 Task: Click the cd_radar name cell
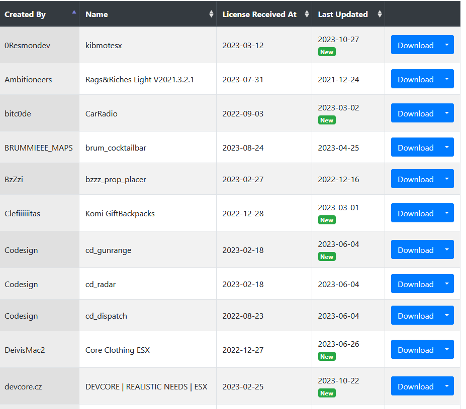(148, 284)
